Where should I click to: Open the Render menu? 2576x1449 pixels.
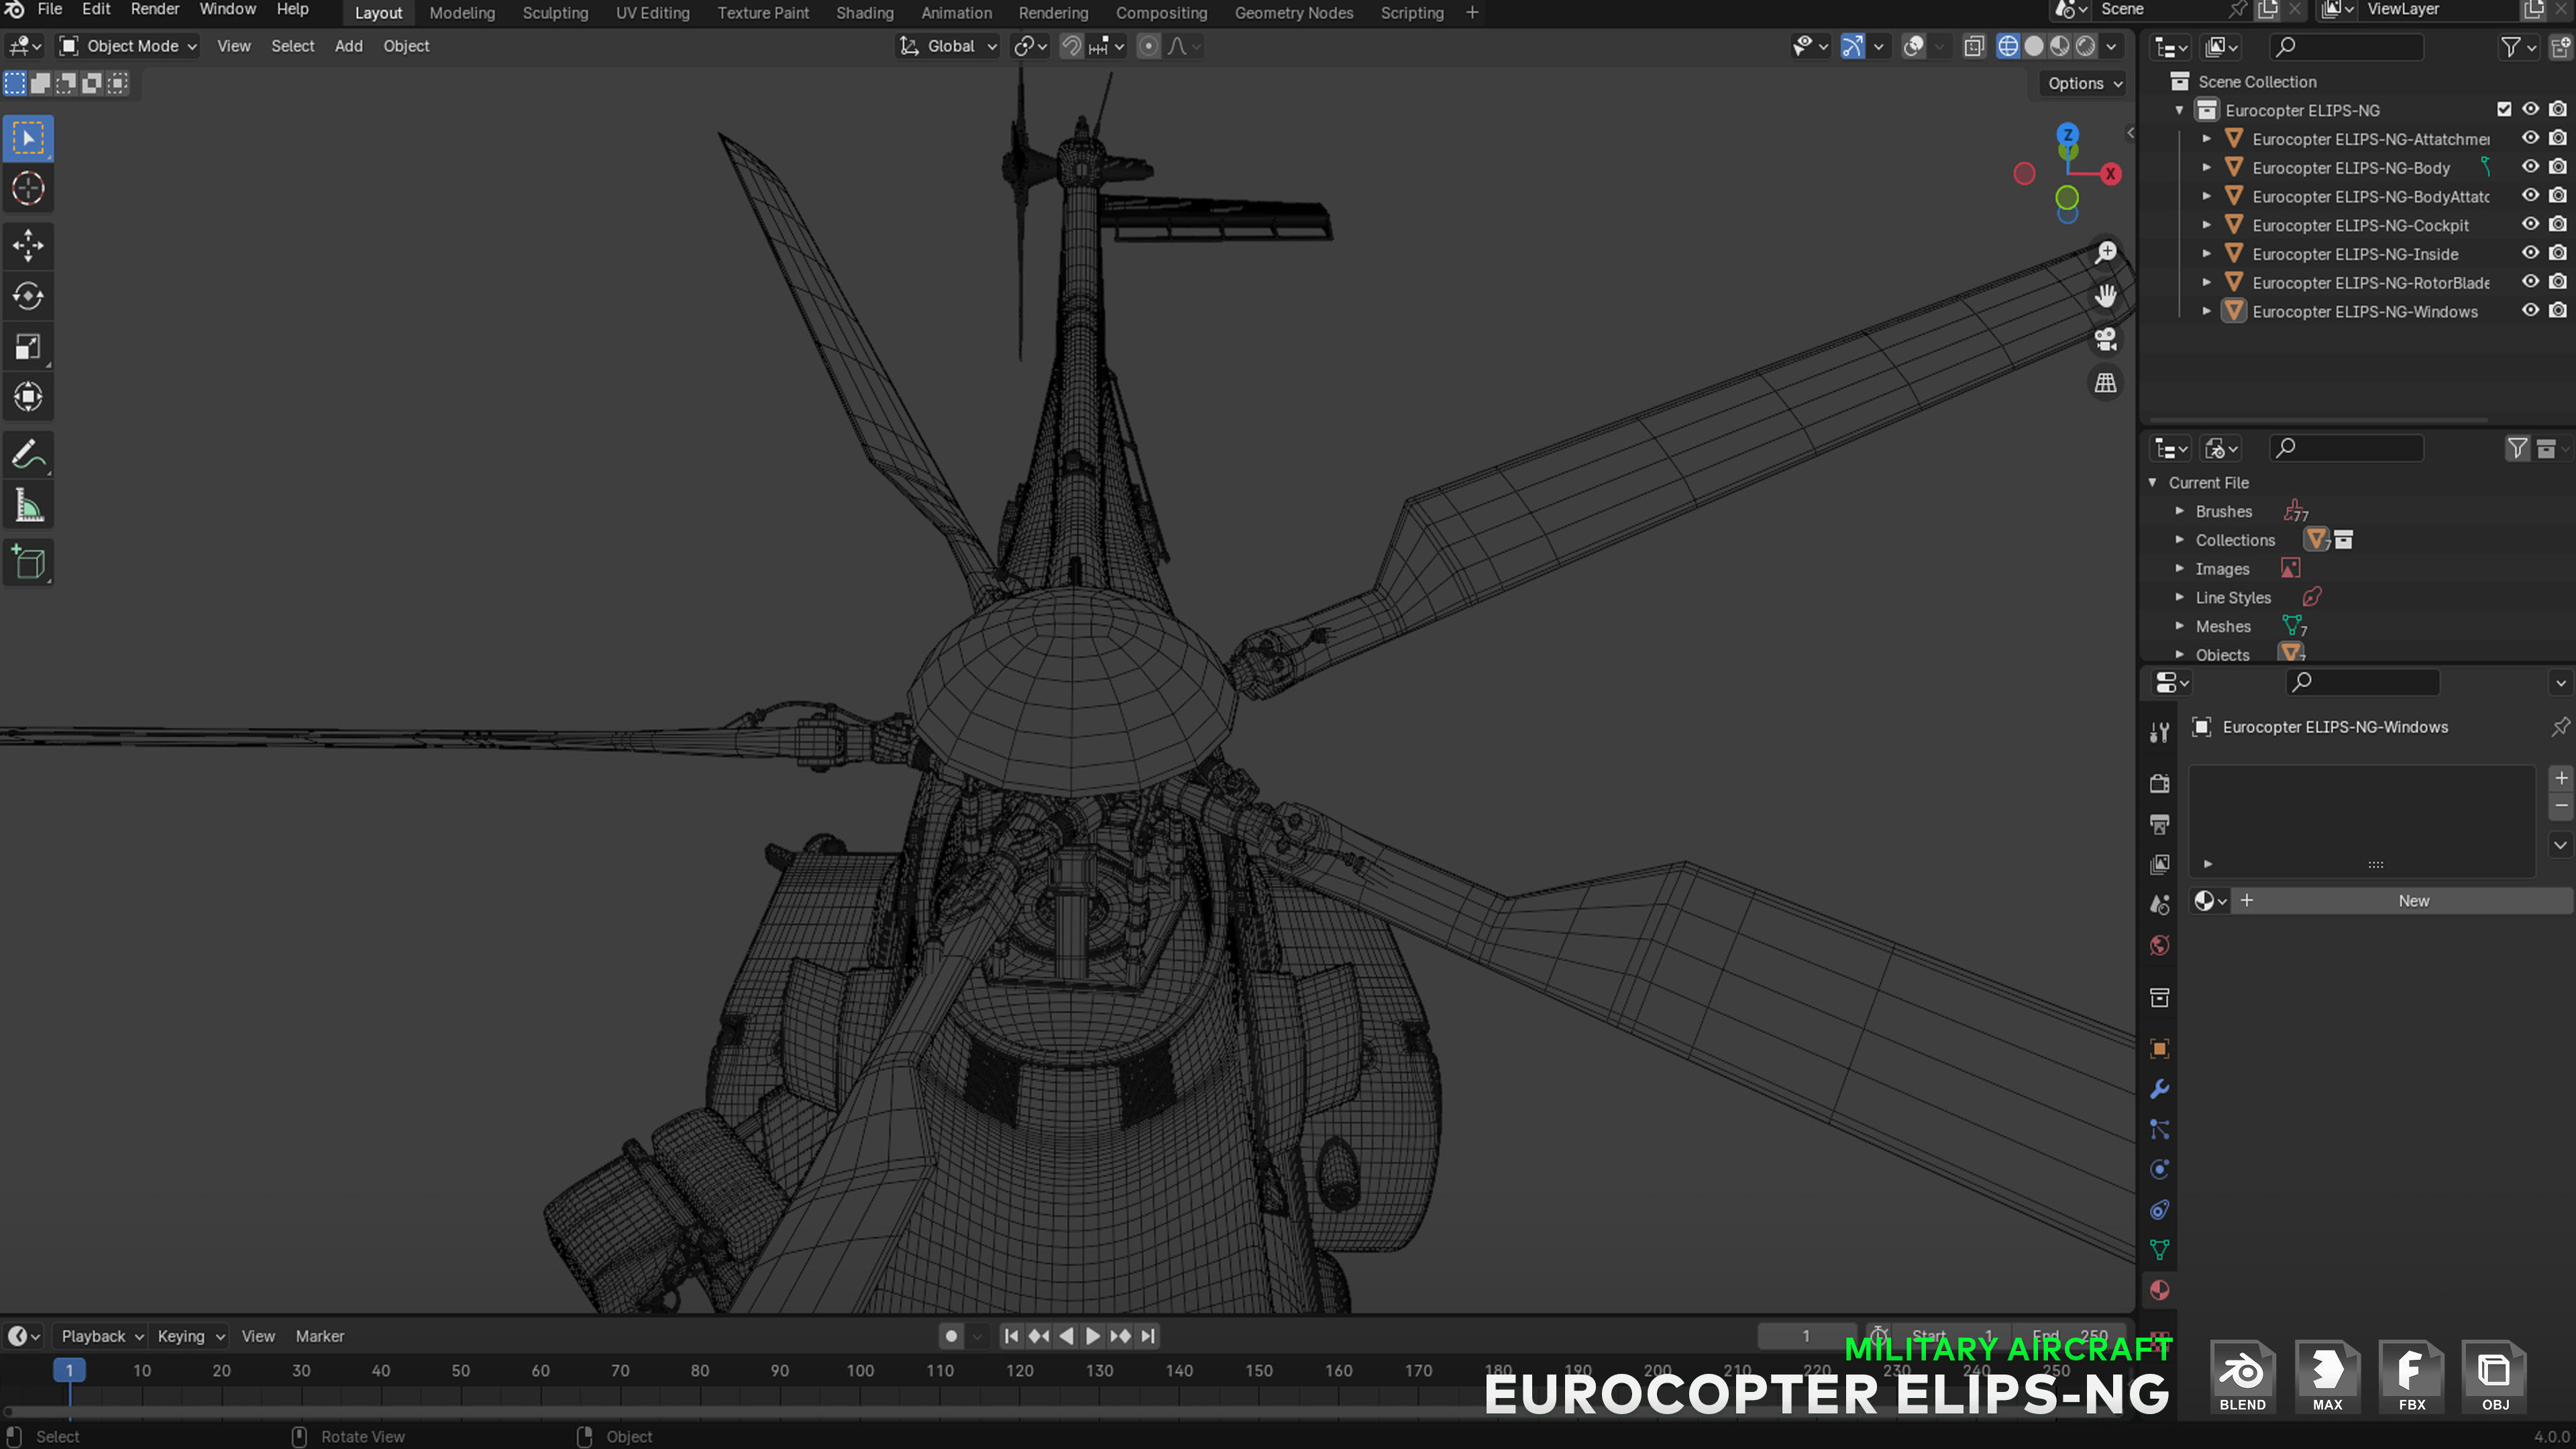tap(154, 10)
